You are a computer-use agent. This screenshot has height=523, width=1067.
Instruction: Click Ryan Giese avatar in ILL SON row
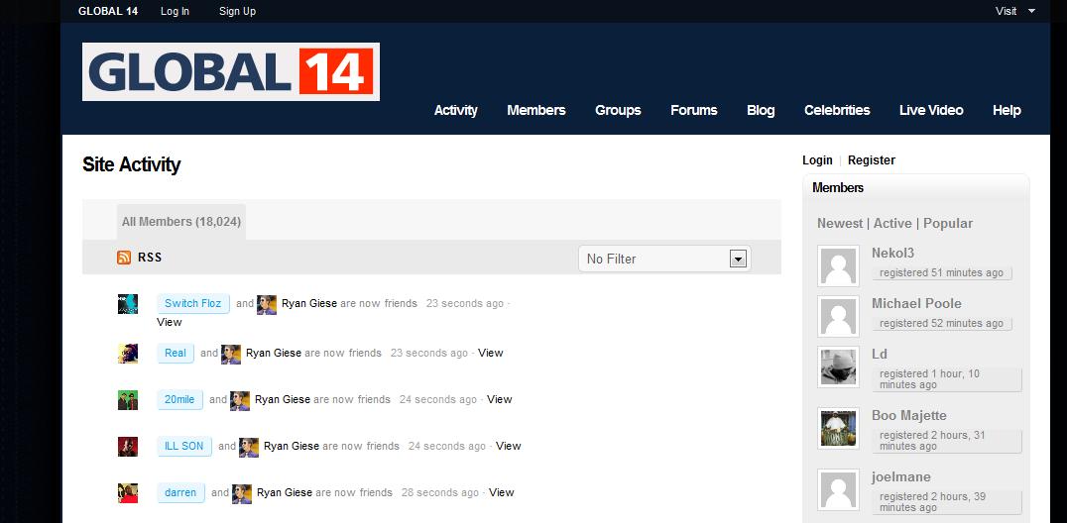(249, 448)
